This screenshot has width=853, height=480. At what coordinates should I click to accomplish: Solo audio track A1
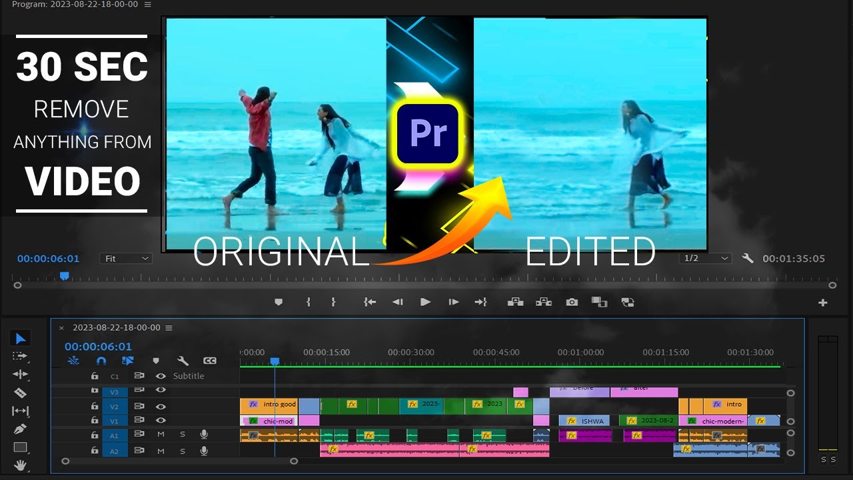[183, 435]
